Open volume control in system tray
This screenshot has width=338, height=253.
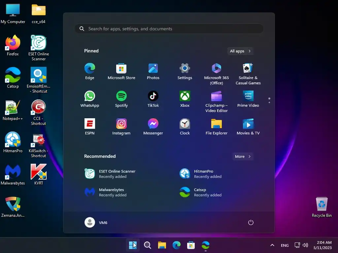(305, 245)
